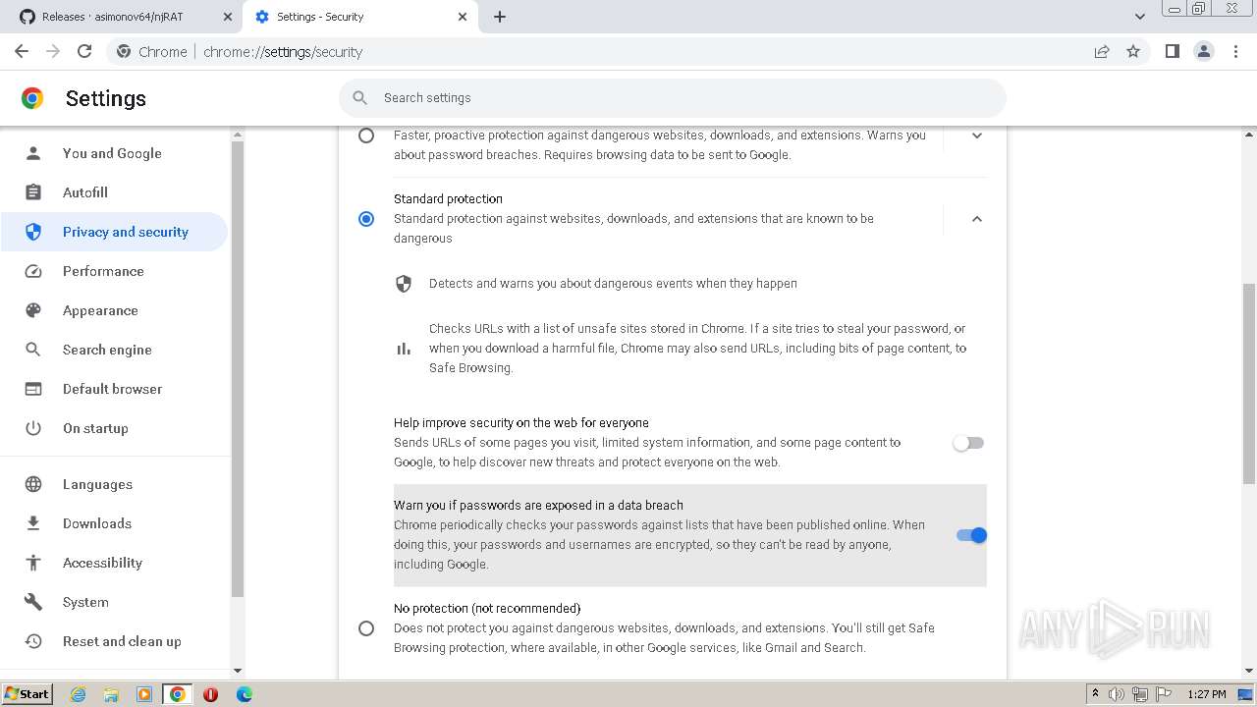
Task: Open On startup settings
Action: pyautogui.click(x=114, y=428)
